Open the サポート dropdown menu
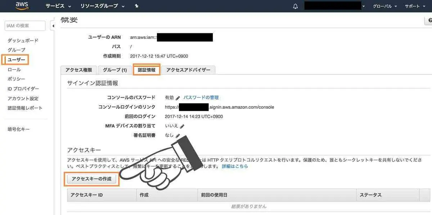The image size is (432, 215). (x=414, y=6)
